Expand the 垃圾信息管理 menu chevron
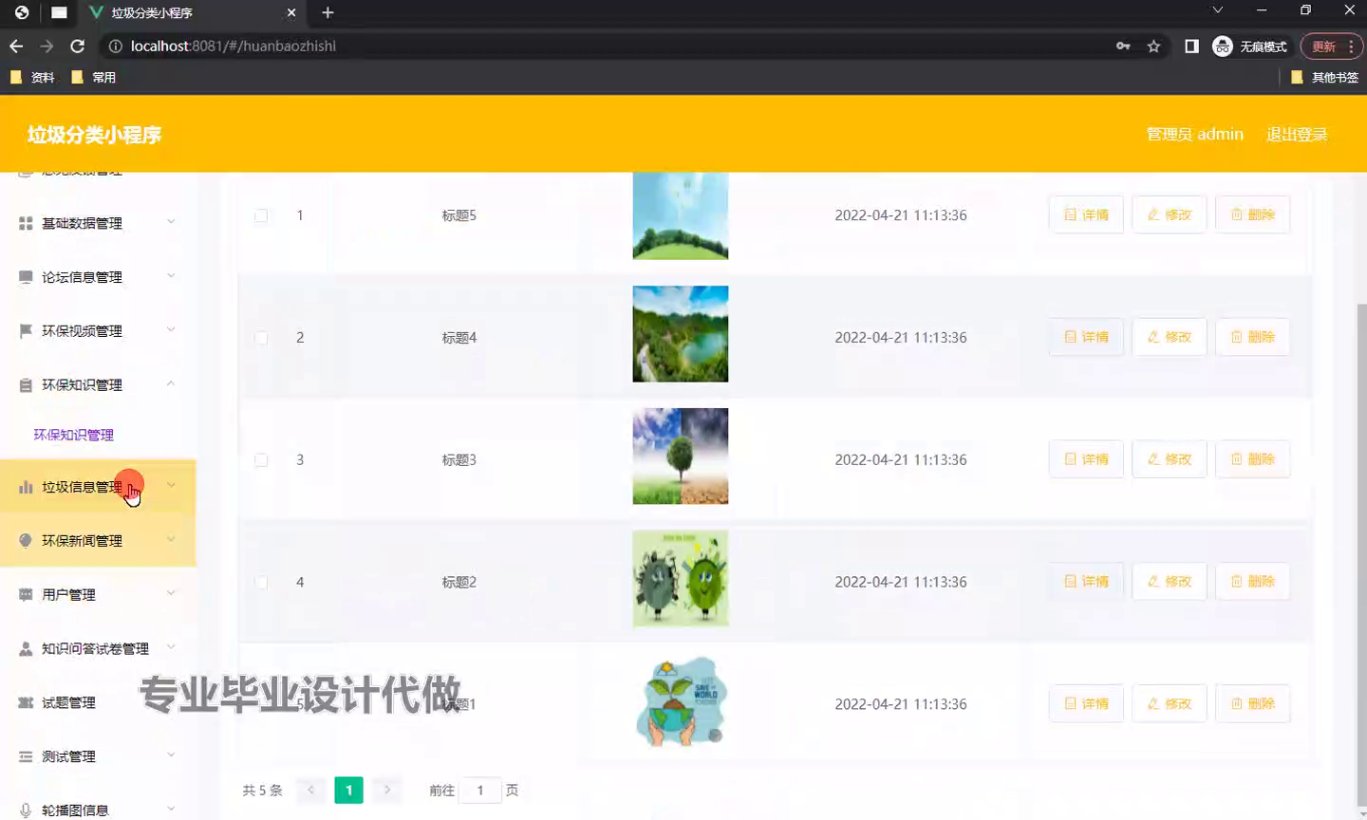The width and height of the screenshot is (1367, 820). pyautogui.click(x=171, y=486)
